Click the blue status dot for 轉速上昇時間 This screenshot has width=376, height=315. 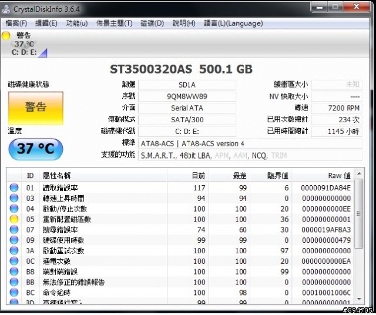coord(14,198)
